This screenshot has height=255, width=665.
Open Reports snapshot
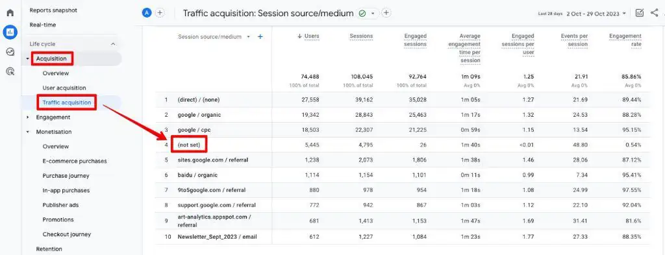point(53,10)
